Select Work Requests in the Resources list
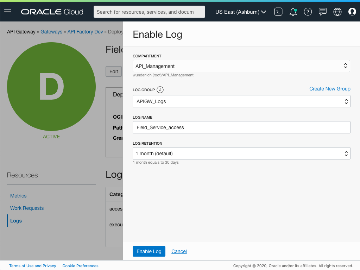The image size is (360, 270). pos(27,208)
